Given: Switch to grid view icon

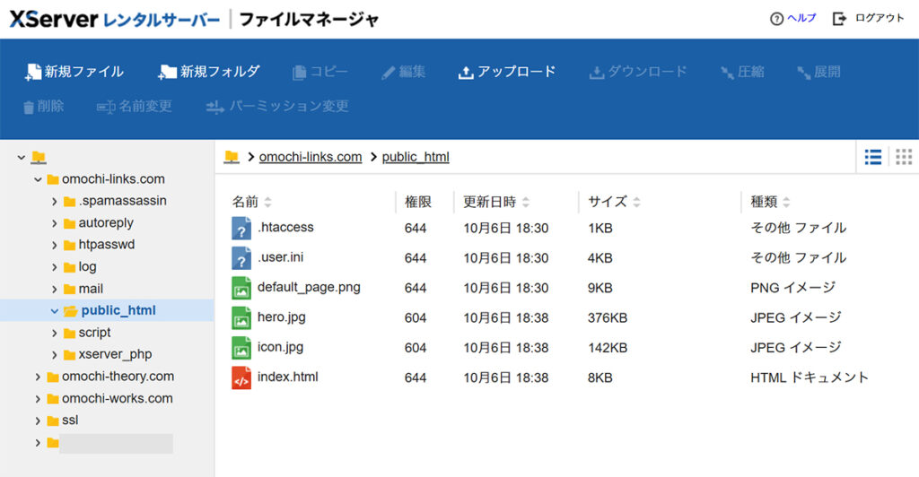Looking at the screenshot, I should (904, 157).
